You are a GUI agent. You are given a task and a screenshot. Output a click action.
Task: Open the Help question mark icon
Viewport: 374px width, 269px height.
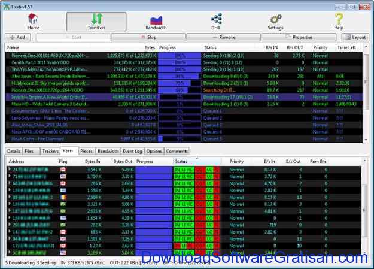[x=339, y=19]
